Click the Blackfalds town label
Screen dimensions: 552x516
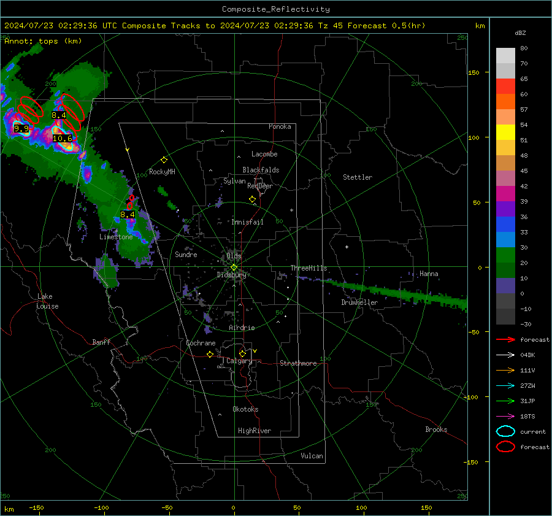[261, 170]
